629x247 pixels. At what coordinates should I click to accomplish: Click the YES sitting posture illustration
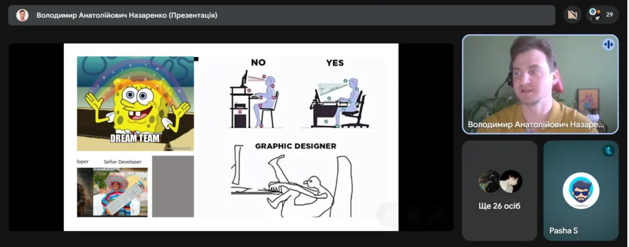[338, 98]
